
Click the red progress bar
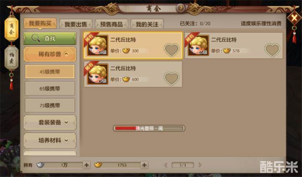point(149,128)
